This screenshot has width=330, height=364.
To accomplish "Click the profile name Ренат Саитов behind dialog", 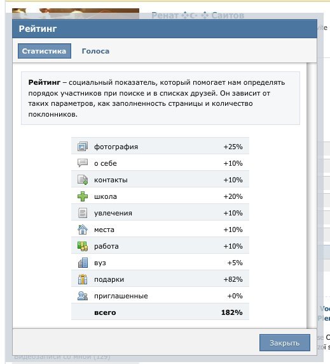I will pyautogui.click(x=198, y=15).
